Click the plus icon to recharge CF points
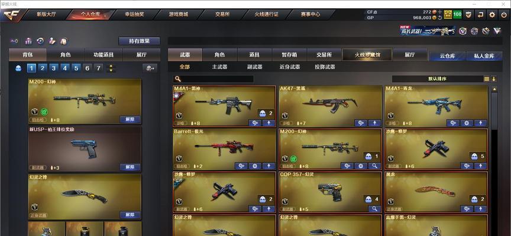Viewport: 511px width, 236px height. [x=440, y=12]
